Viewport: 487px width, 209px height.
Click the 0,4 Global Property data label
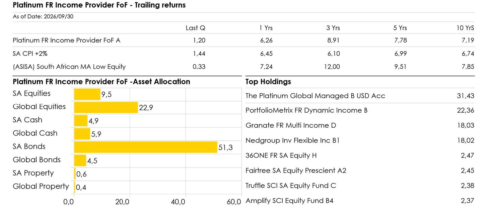pos(81,188)
